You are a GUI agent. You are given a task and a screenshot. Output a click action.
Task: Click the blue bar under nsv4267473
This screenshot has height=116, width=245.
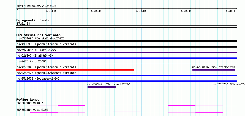click(127, 76)
